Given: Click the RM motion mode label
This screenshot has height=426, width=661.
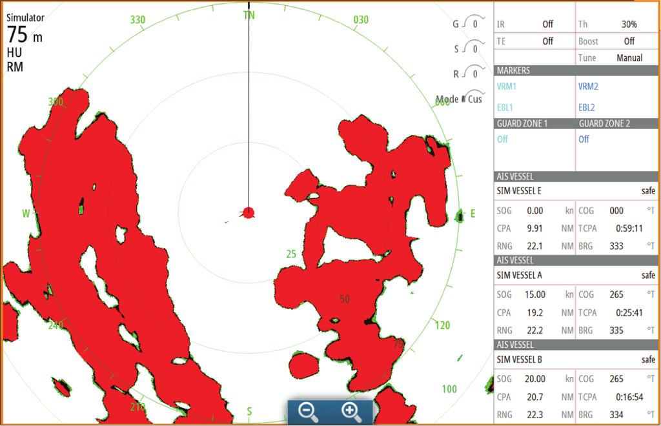Looking at the screenshot, I should (15, 67).
